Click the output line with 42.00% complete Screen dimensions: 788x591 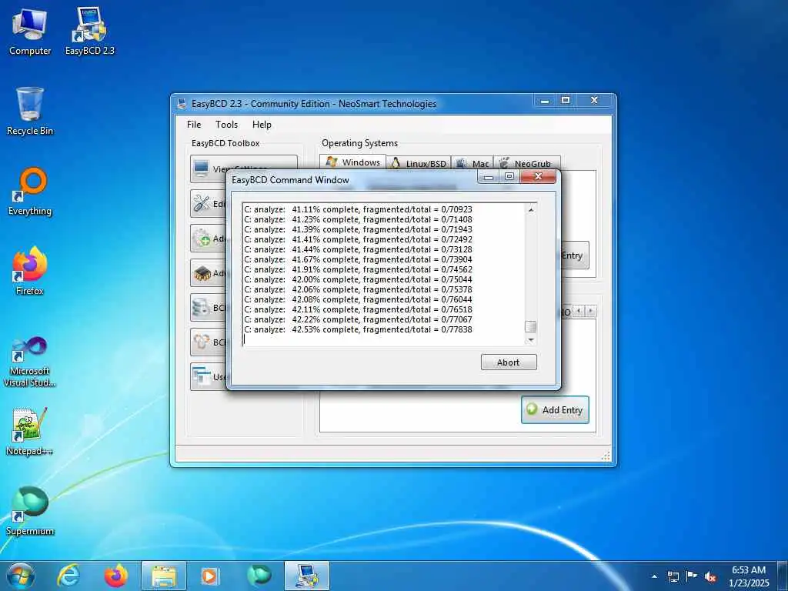point(358,279)
